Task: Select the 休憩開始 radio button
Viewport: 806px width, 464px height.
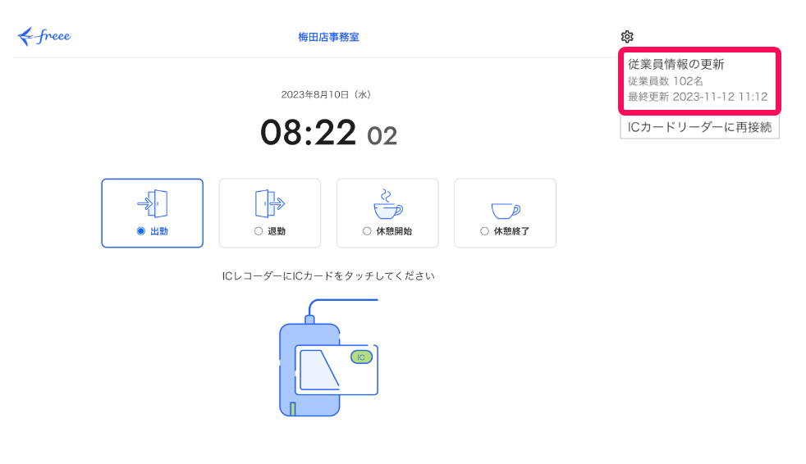Action: (367, 231)
